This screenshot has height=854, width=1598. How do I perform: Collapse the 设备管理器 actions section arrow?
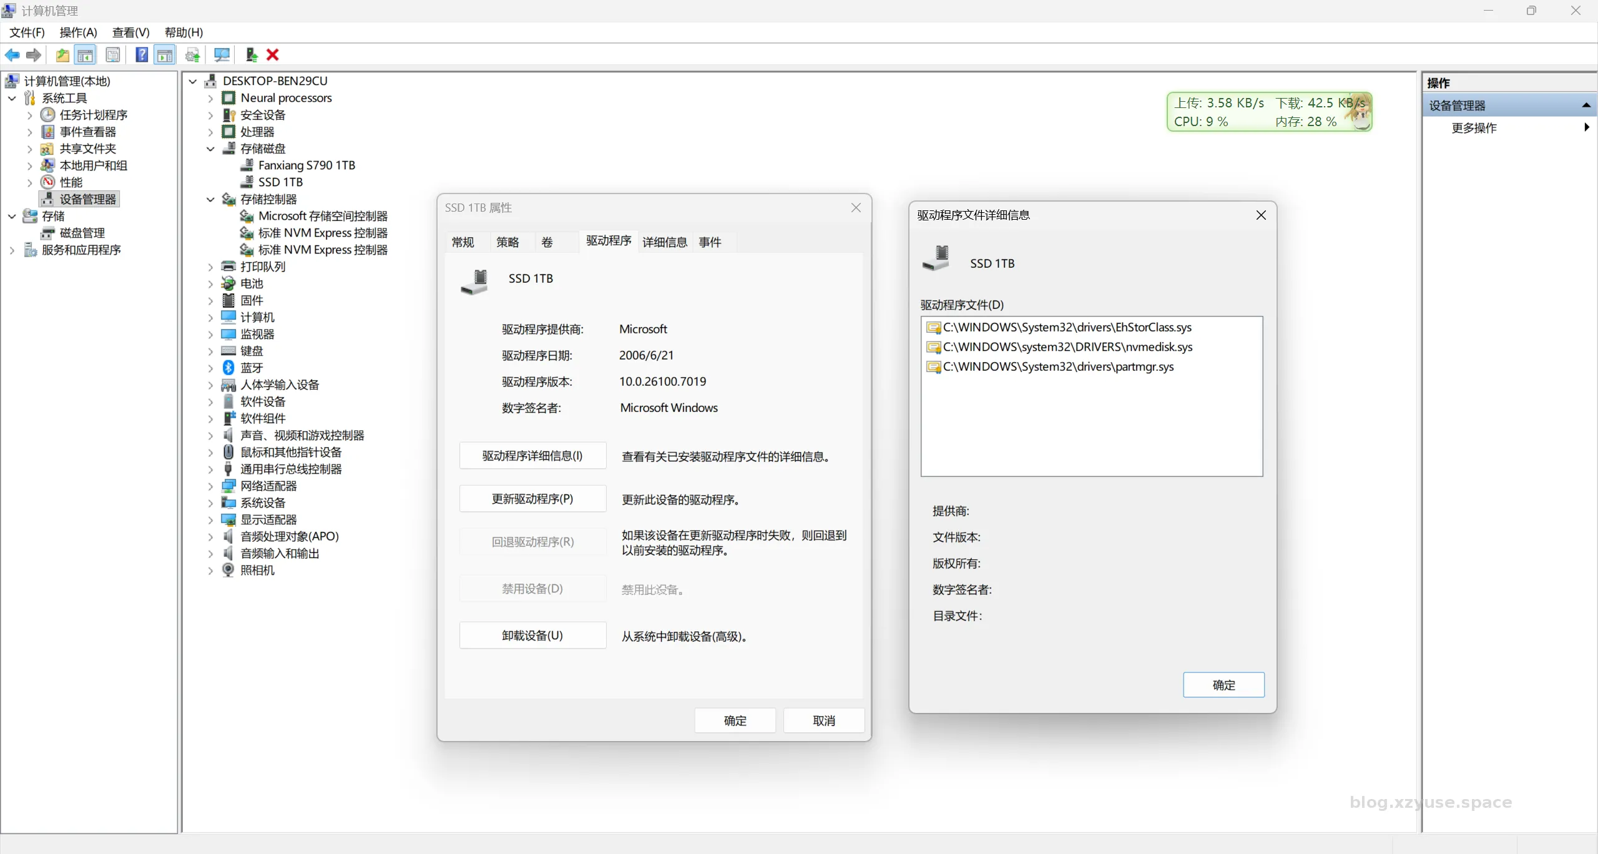1586,106
